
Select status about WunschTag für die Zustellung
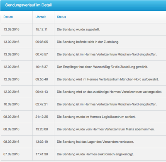103,67
